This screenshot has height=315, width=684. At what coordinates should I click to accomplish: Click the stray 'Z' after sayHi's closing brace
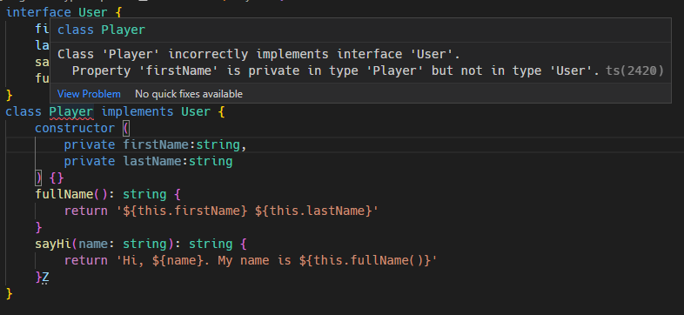tap(45, 277)
